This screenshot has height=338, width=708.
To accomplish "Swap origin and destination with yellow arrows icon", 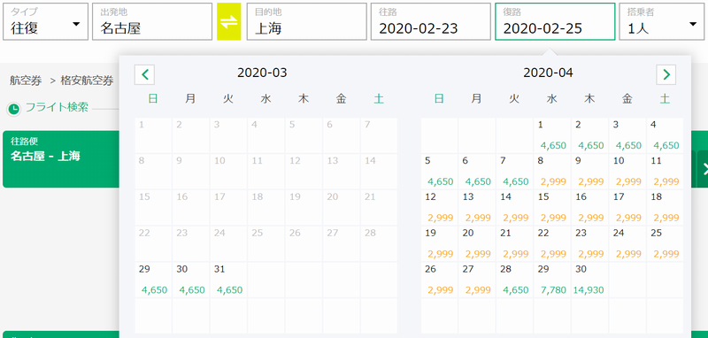I will click(x=229, y=21).
